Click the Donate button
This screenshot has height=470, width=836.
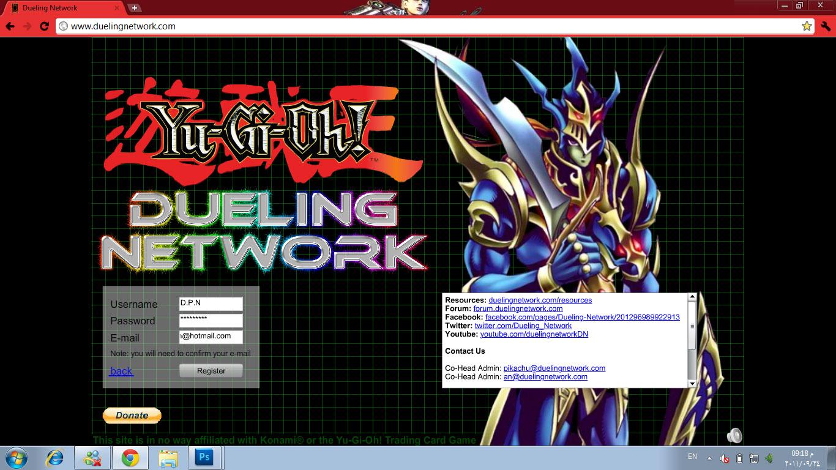point(132,416)
